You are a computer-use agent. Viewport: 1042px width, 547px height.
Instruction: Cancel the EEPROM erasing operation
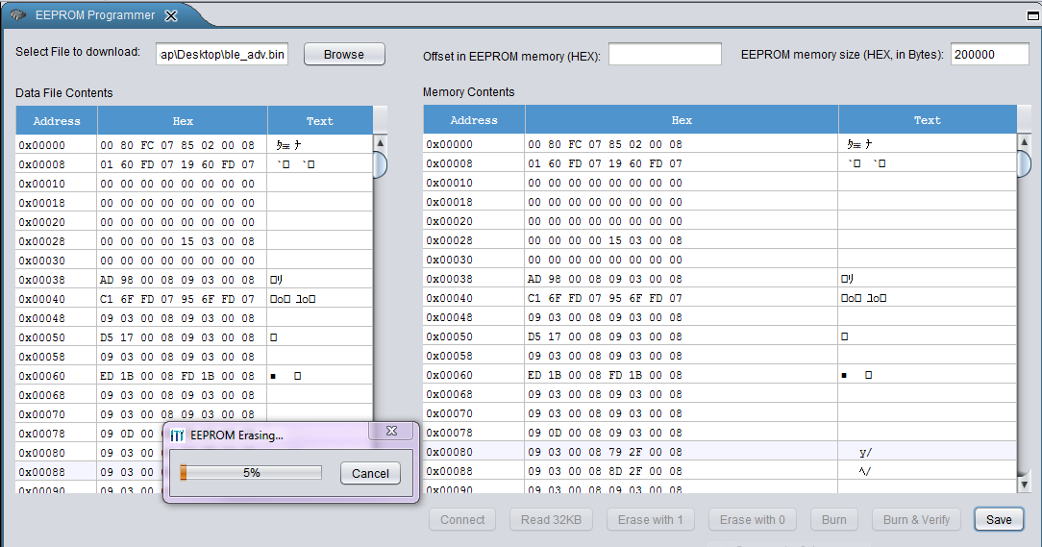370,473
